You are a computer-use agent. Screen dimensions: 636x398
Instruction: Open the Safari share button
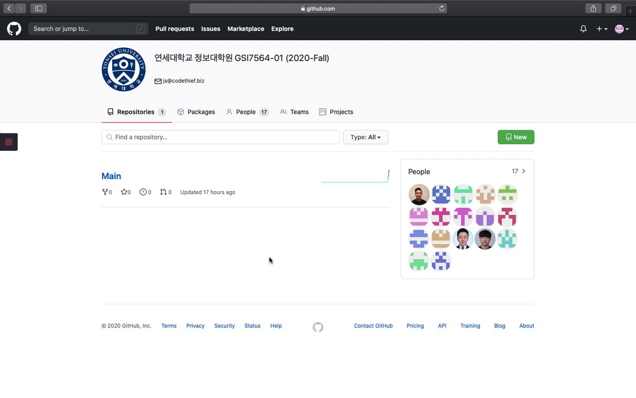pyautogui.click(x=593, y=8)
